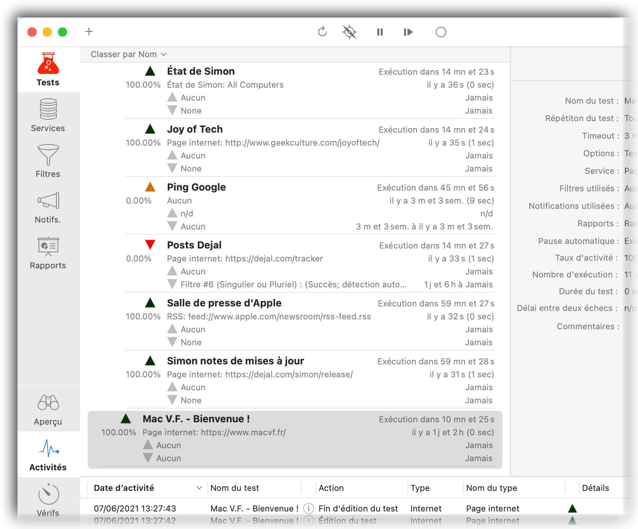638x529 pixels.
Task: Click the plus button to add a test
Action: click(89, 32)
